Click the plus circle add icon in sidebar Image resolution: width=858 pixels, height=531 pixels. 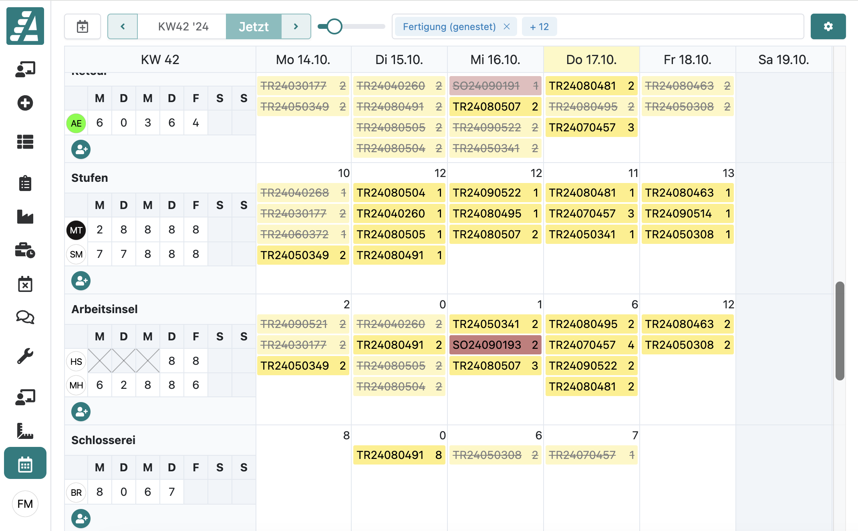(x=25, y=103)
